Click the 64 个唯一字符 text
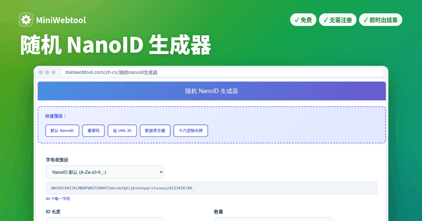The height and width of the screenshot is (221, 422). [x=58, y=199]
